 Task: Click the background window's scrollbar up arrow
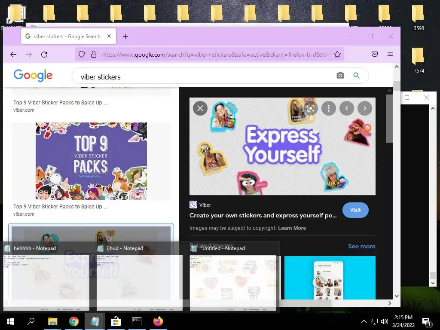click(x=433, y=108)
